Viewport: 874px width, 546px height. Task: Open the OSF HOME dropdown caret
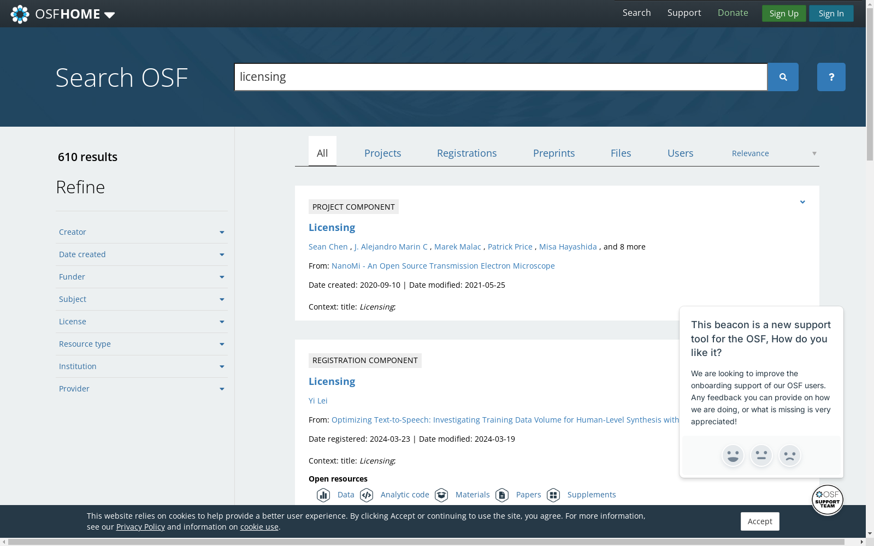109,15
